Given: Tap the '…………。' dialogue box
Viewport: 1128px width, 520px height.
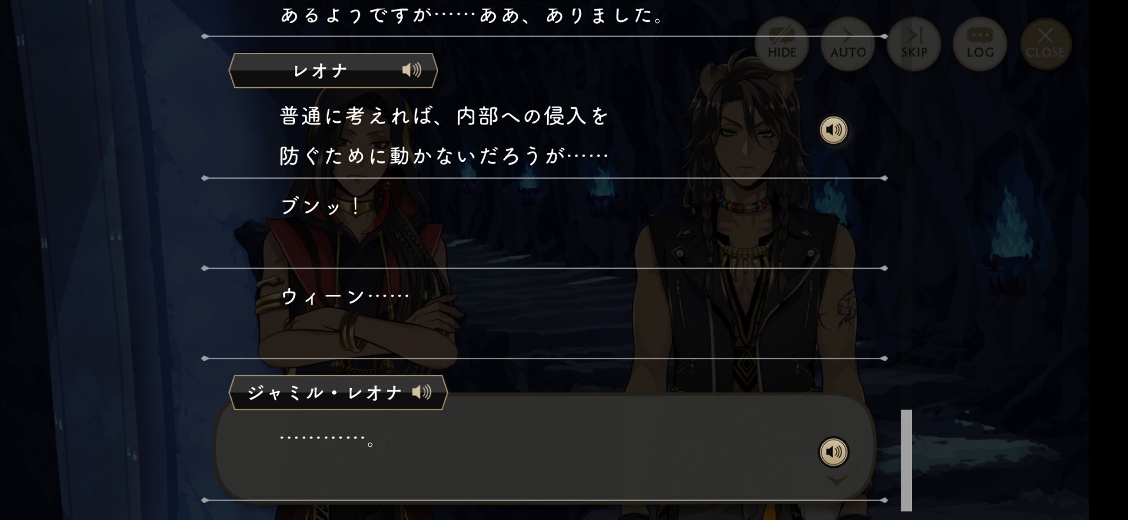Looking at the screenshot, I should [544, 448].
